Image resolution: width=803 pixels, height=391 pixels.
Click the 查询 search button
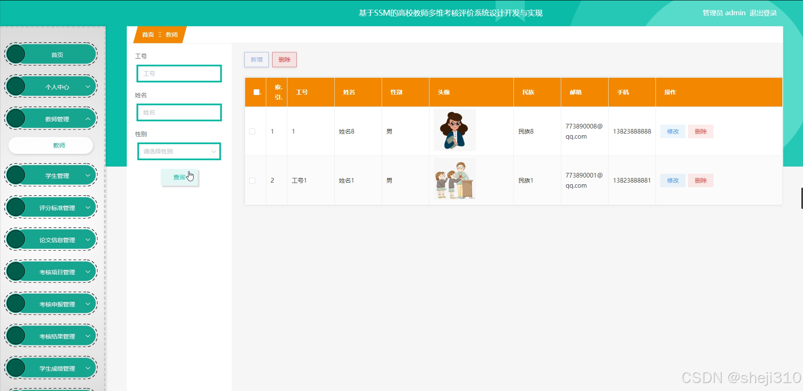179,177
